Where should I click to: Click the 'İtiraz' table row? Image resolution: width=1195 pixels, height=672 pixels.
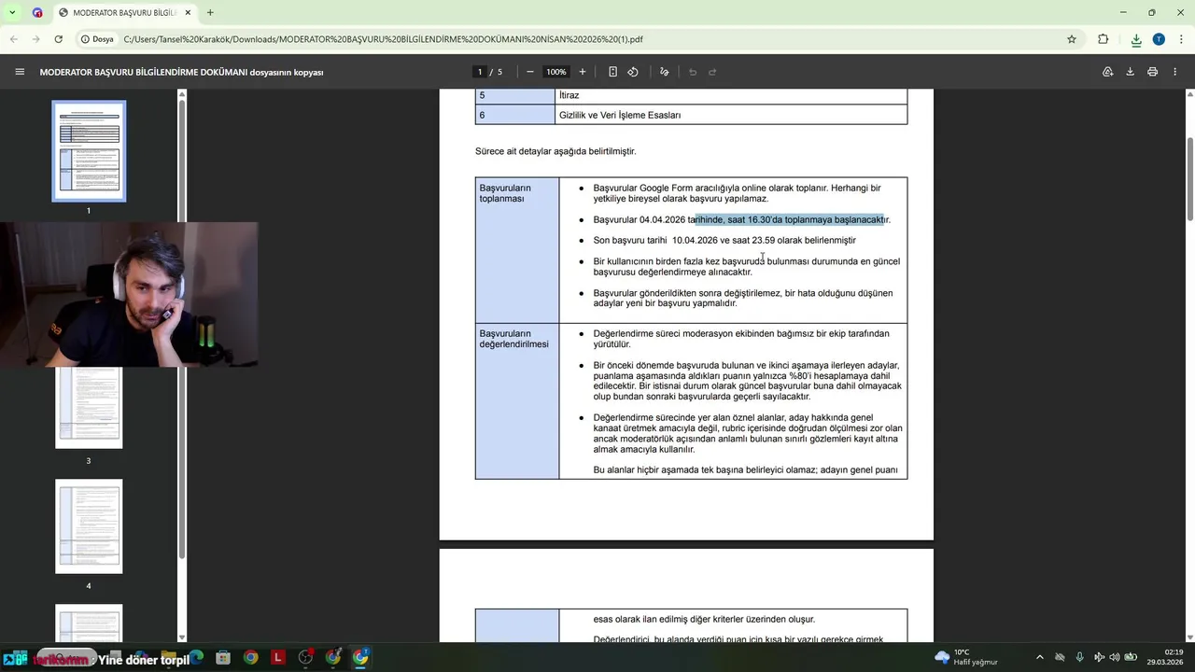click(691, 95)
